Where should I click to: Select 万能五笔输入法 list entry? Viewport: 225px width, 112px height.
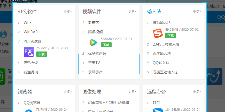pyautogui.click(x=165, y=72)
